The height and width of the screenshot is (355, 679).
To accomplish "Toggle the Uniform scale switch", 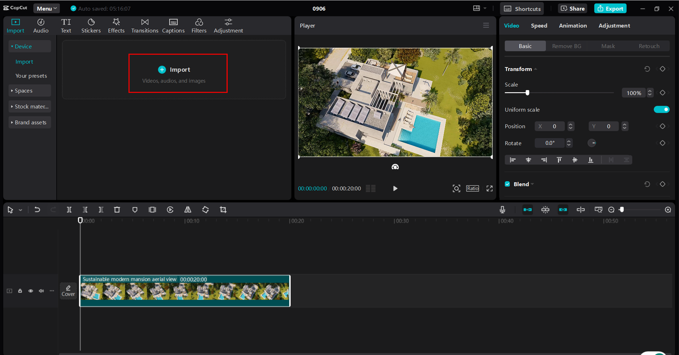I will click(661, 110).
